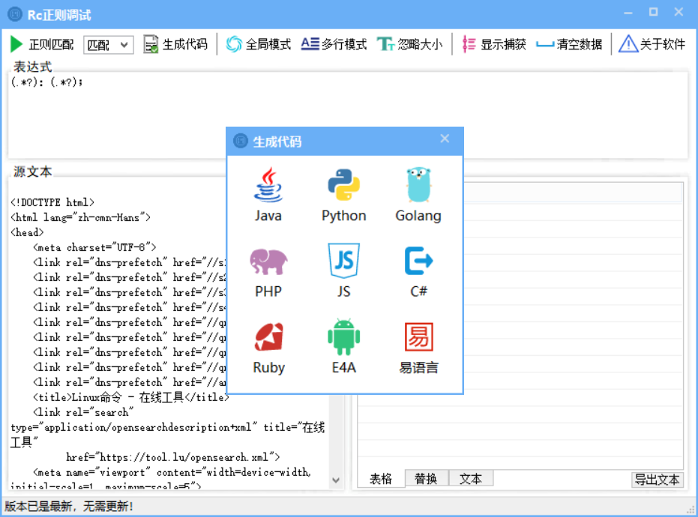Toggle 全局模式 global mode
Screen dimensions: 698x517
(x=258, y=44)
